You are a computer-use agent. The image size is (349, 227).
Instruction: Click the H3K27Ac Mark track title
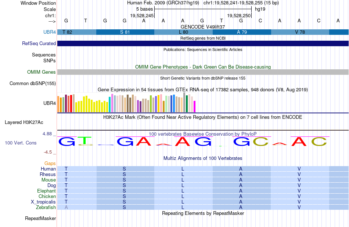(203, 117)
